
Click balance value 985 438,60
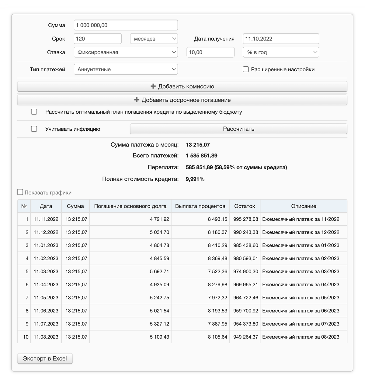pyautogui.click(x=246, y=245)
